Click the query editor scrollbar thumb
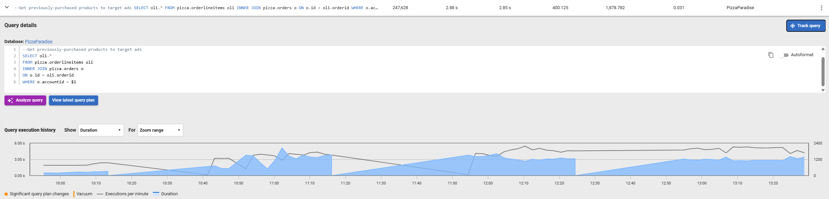The height and width of the screenshot is (199, 829). [823, 71]
